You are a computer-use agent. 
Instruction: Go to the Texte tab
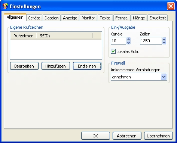point(105,18)
